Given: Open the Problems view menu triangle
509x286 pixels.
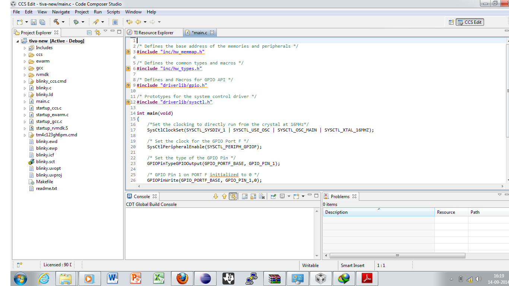Looking at the screenshot, I should click(500, 195).
